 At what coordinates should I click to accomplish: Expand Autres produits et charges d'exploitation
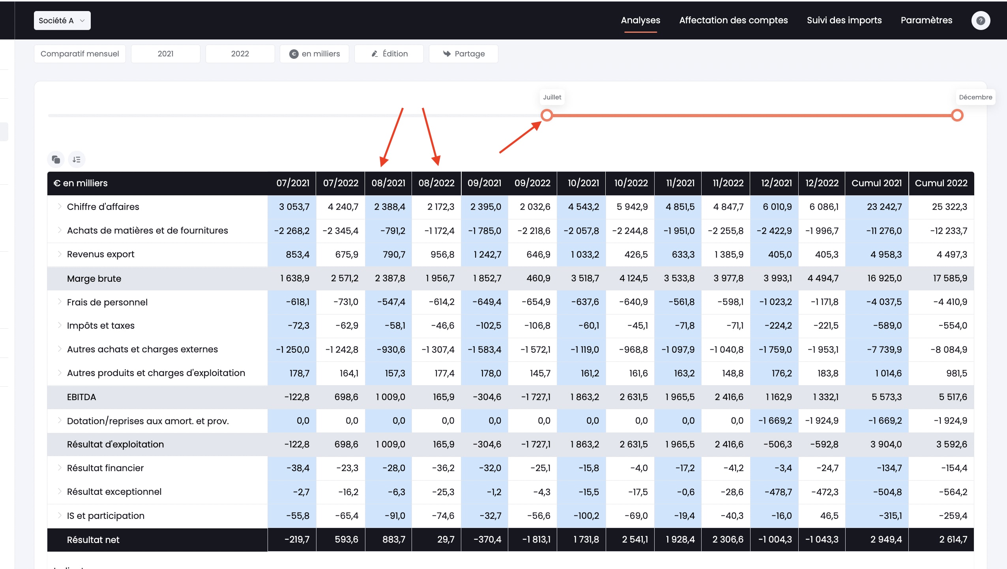(60, 373)
